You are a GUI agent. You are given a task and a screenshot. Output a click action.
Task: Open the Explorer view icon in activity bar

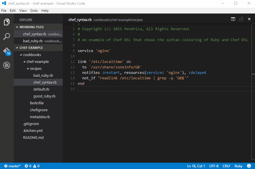click(x=7, y=22)
